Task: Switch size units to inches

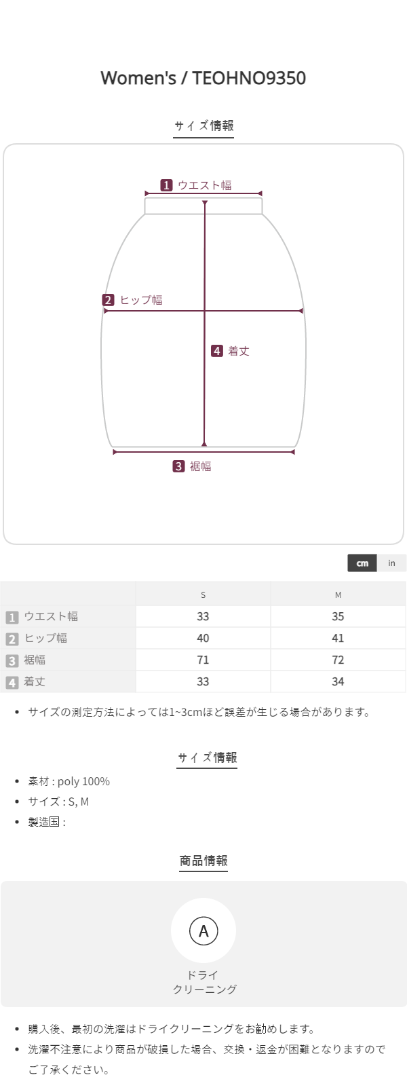Action: (391, 563)
